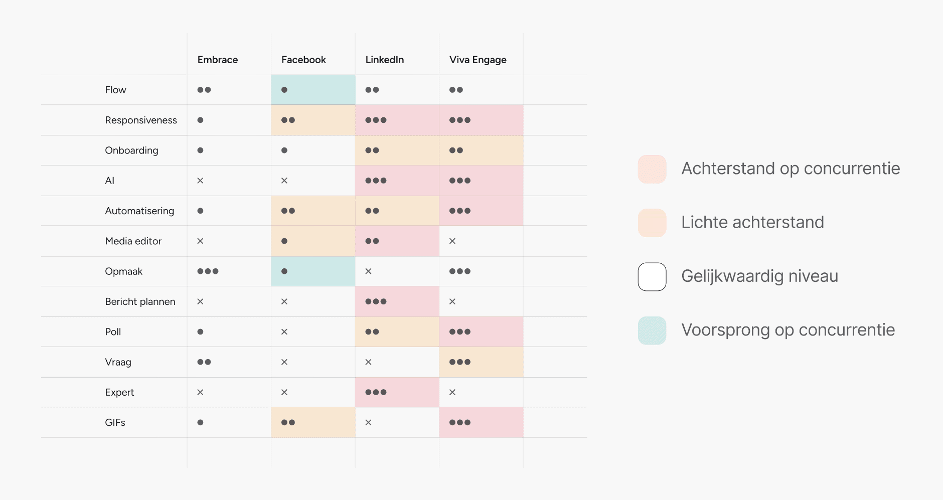The image size is (943, 500).
Task: Click the X mark in Viva Engage Bericht plannen
Action: click(452, 301)
